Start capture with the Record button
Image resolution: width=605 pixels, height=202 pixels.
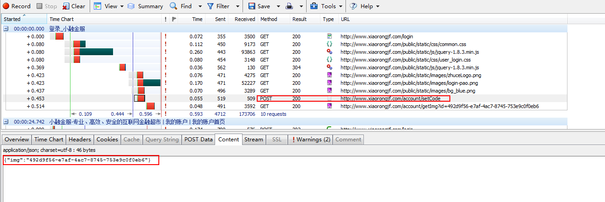pos(17,6)
